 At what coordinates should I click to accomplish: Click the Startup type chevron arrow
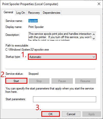(x=94, y=57)
